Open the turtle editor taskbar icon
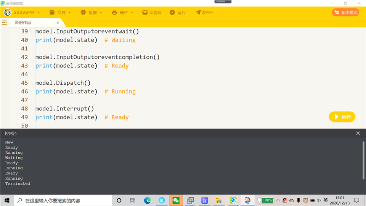This screenshot has width=366, height=206. [x=233, y=200]
